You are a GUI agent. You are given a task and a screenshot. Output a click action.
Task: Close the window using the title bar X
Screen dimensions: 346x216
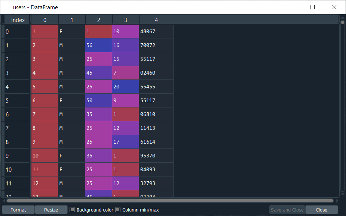point(334,7)
